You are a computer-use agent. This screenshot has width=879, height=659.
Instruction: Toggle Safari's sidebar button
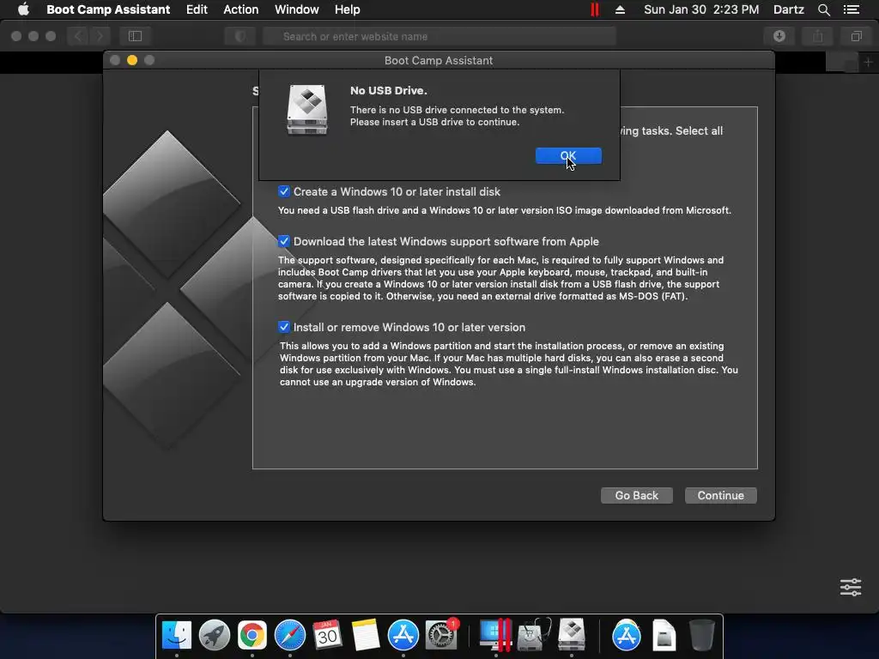[135, 36]
